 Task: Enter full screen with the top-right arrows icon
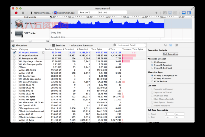click(x=192, y=8)
